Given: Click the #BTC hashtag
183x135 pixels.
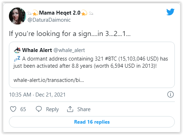Looking at the screenshot, I should pos(111,59).
